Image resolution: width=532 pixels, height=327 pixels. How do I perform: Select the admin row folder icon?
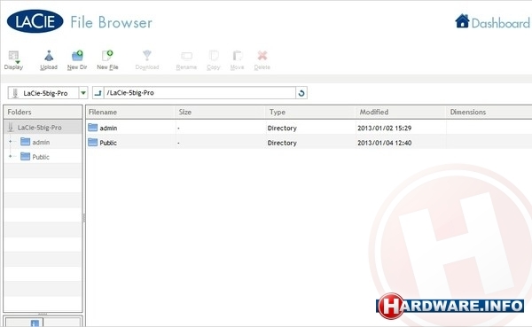pos(92,128)
